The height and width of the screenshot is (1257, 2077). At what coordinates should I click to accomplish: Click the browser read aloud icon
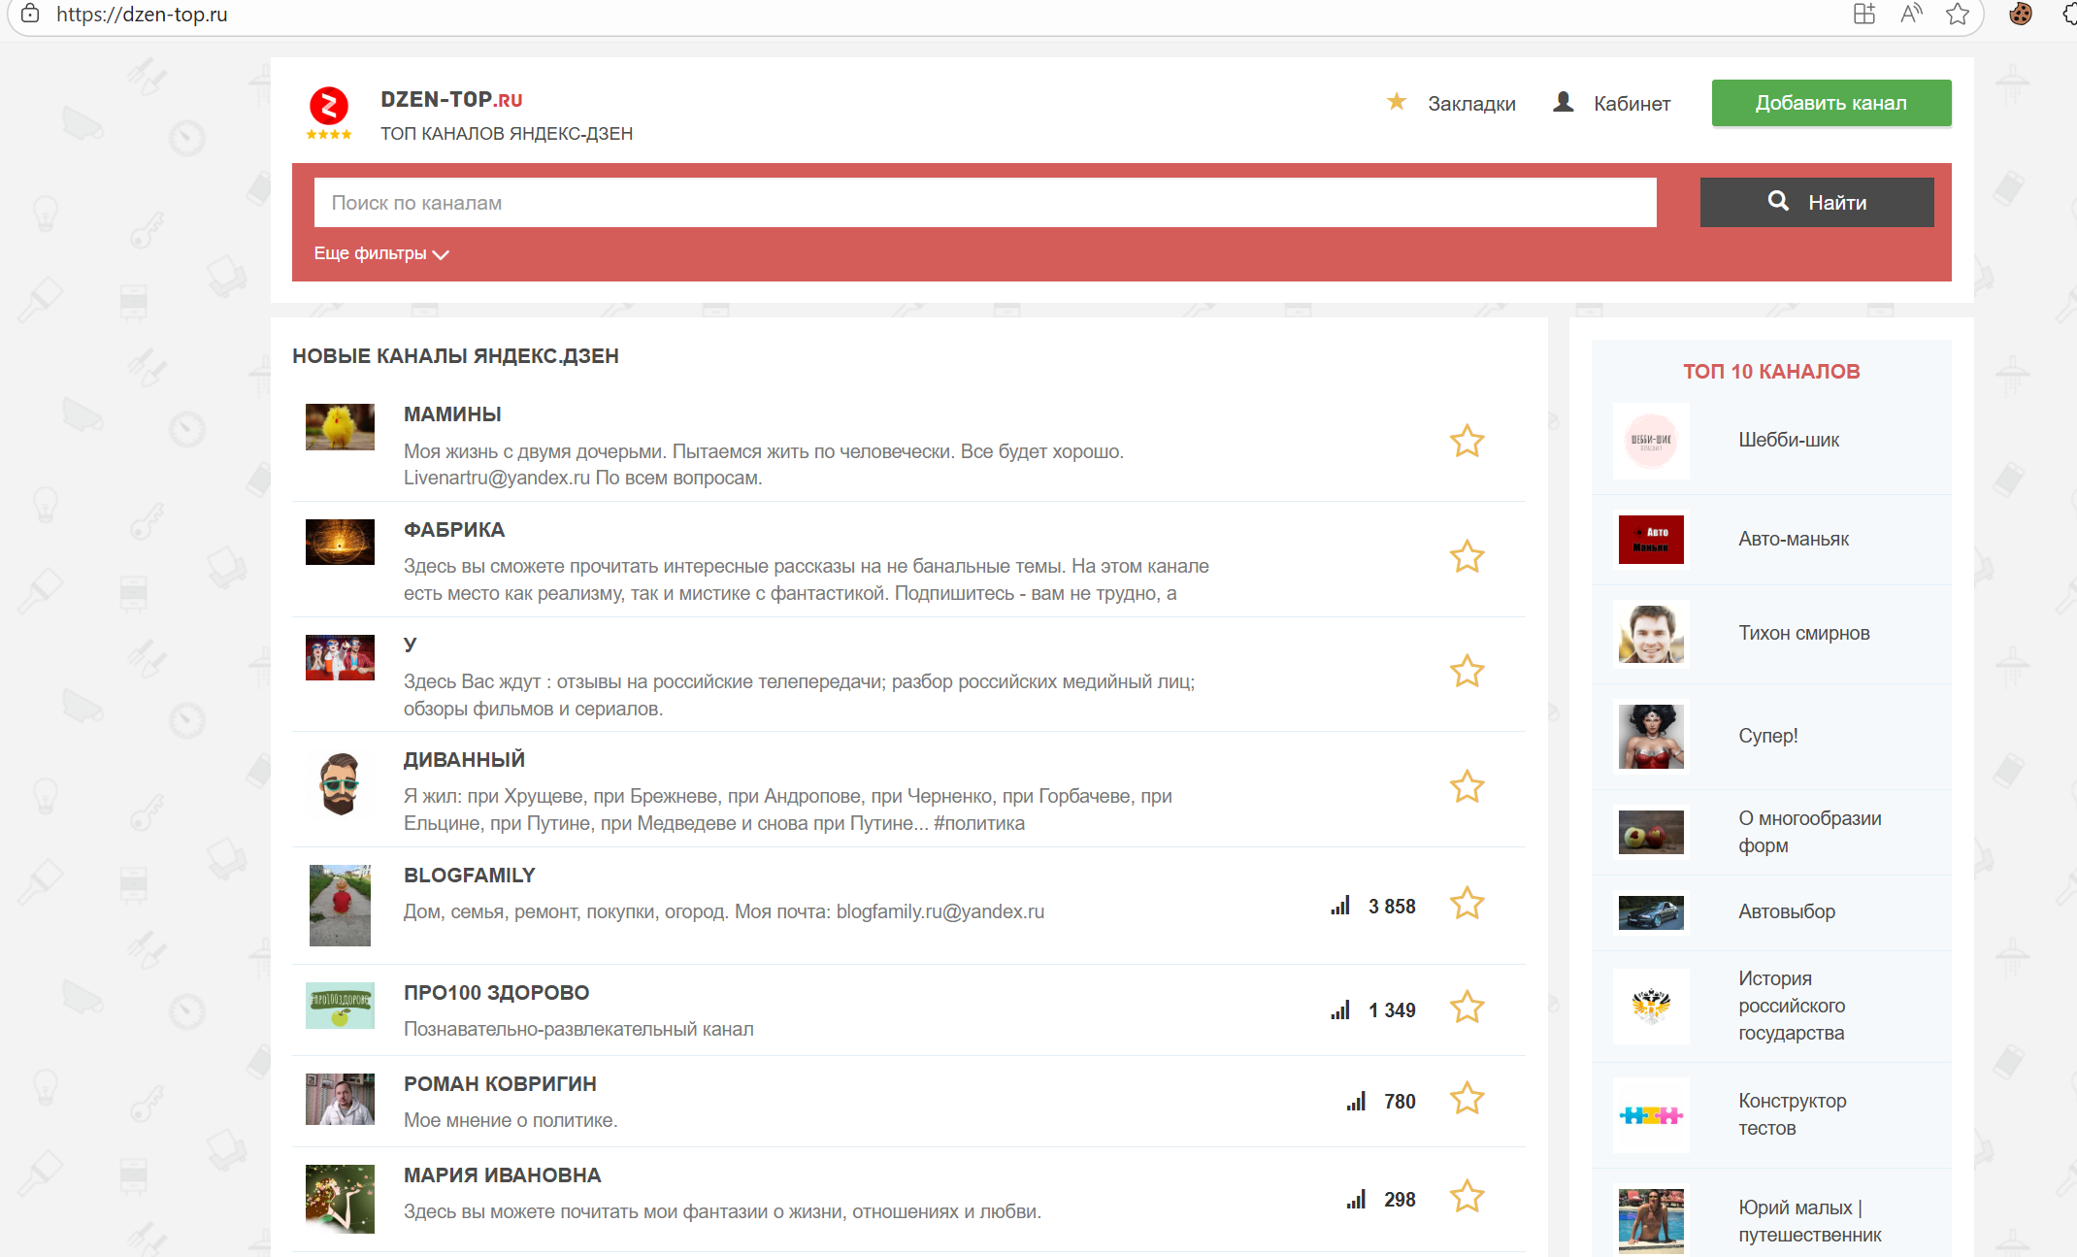pyautogui.click(x=1911, y=14)
